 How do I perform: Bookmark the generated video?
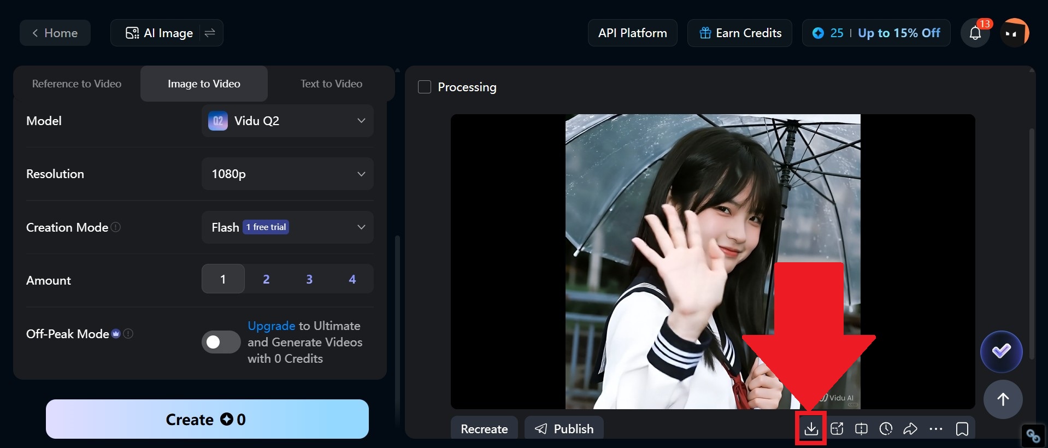tap(962, 429)
